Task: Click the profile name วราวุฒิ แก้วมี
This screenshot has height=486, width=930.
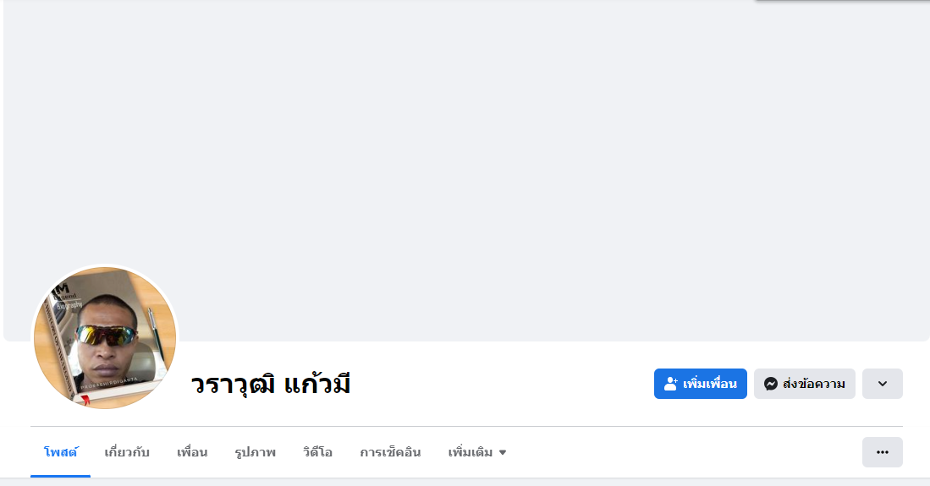Action: coord(270,385)
